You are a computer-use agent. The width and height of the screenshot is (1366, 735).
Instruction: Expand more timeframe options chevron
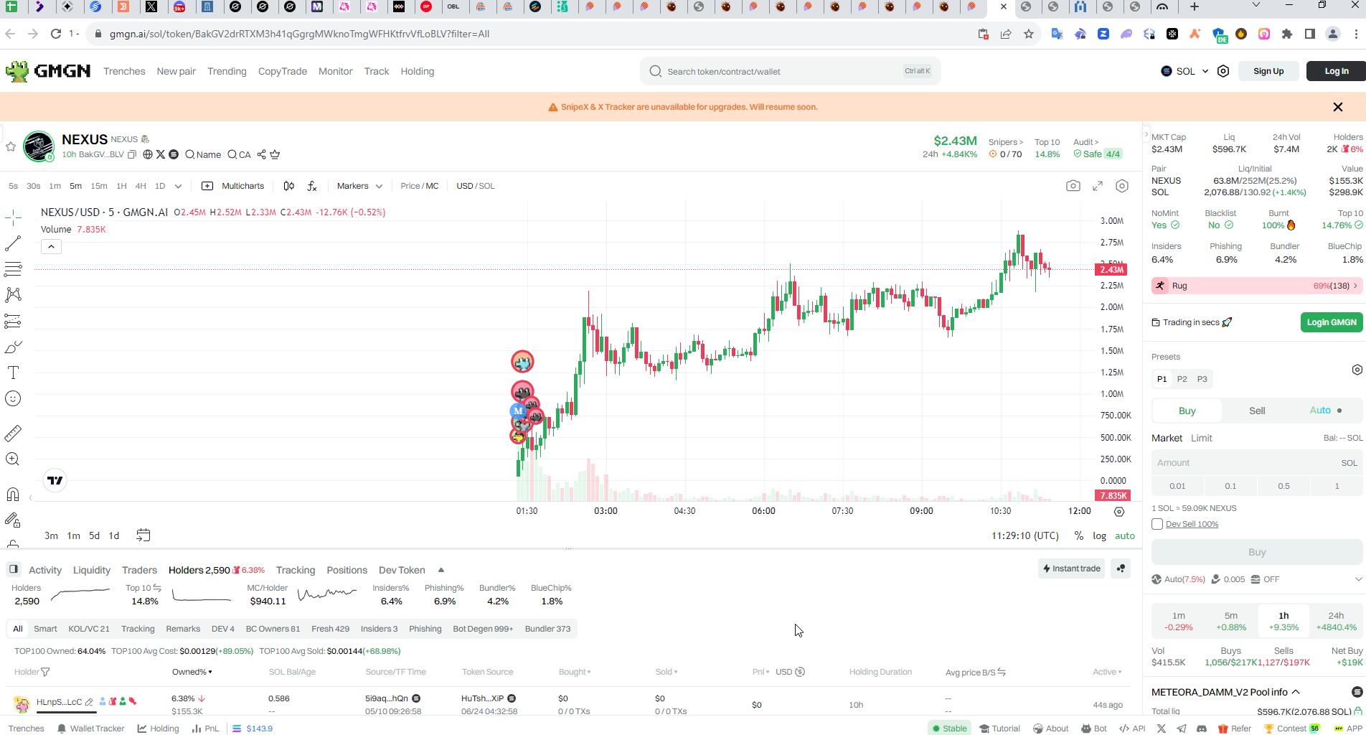tap(178, 186)
